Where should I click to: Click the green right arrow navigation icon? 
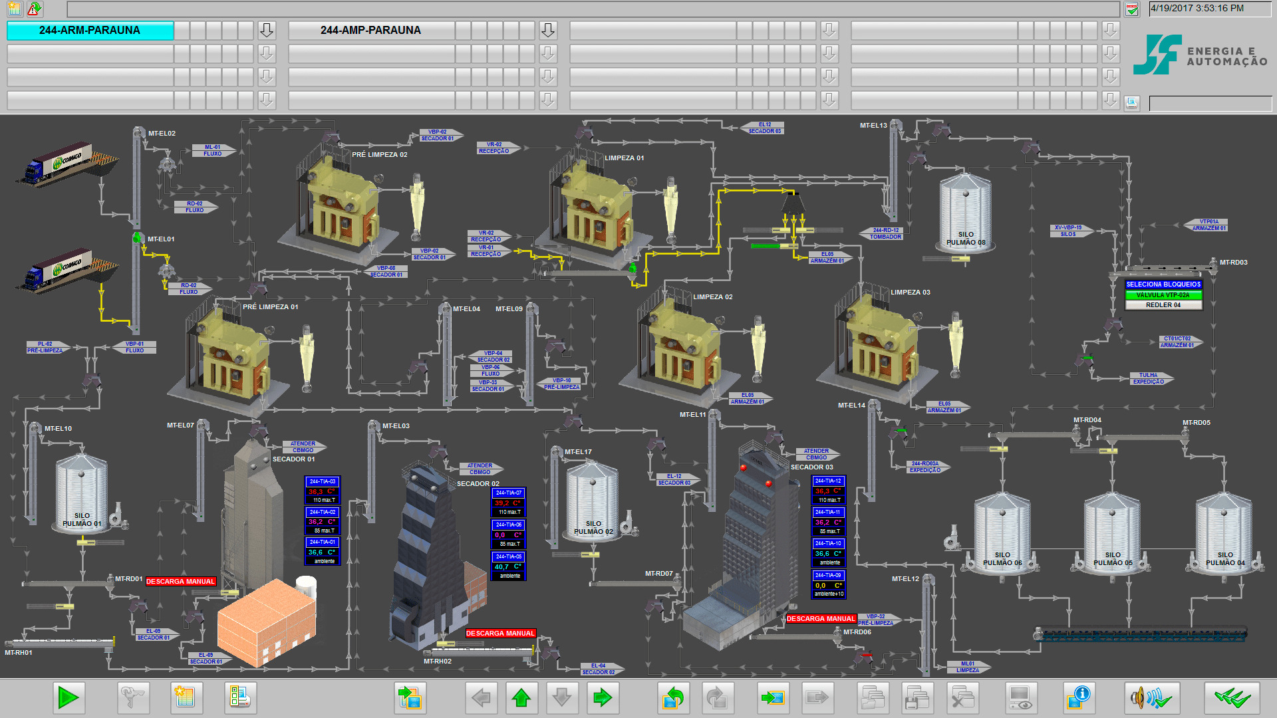tap(602, 697)
